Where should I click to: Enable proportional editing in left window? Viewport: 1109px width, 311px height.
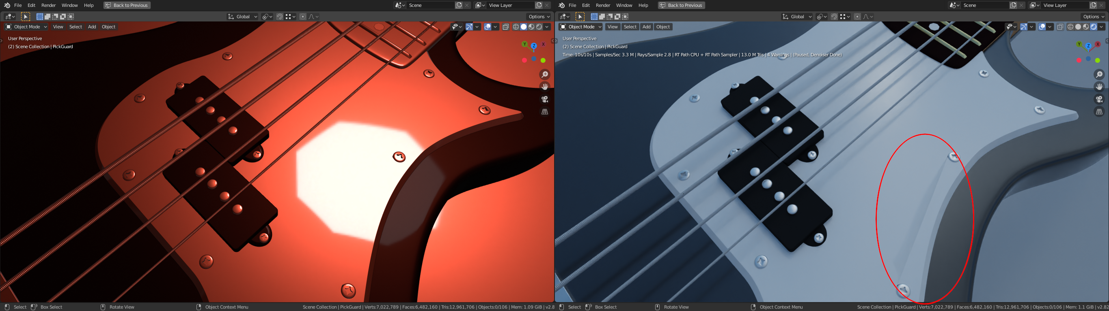(303, 17)
